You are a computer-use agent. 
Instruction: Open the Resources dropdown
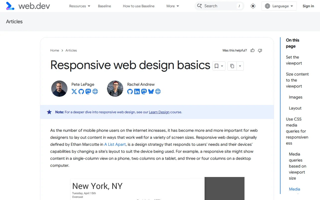(79, 6)
